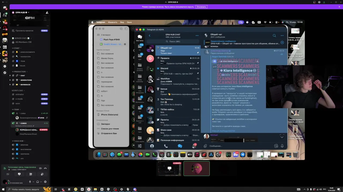This screenshot has height=192, width=343.
Task: Discord dock icon in streamed macOS dock
Action: 236,155
